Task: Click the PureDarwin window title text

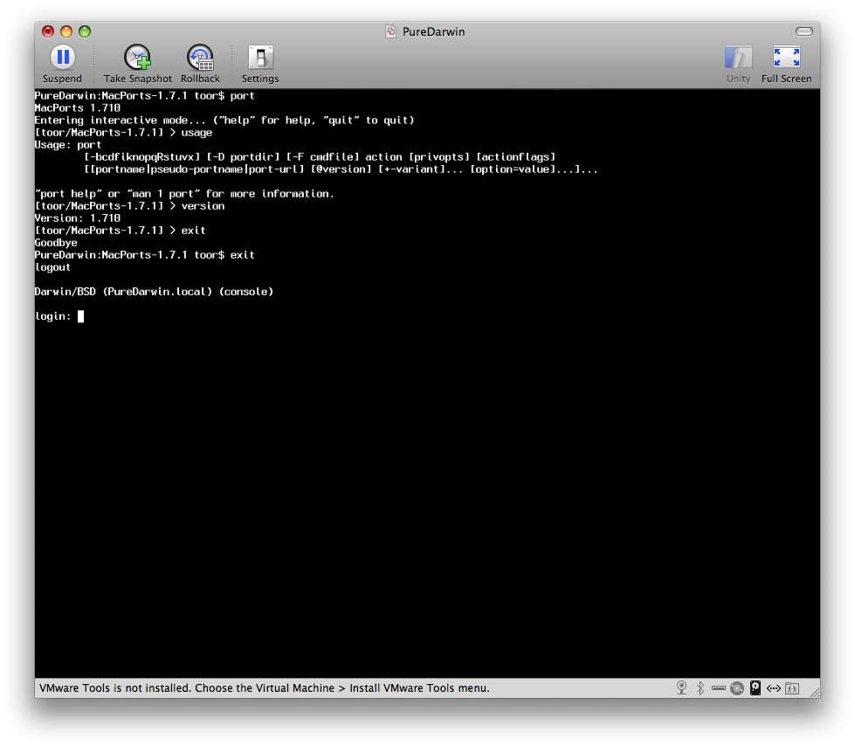Action: click(x=433, y=31)
